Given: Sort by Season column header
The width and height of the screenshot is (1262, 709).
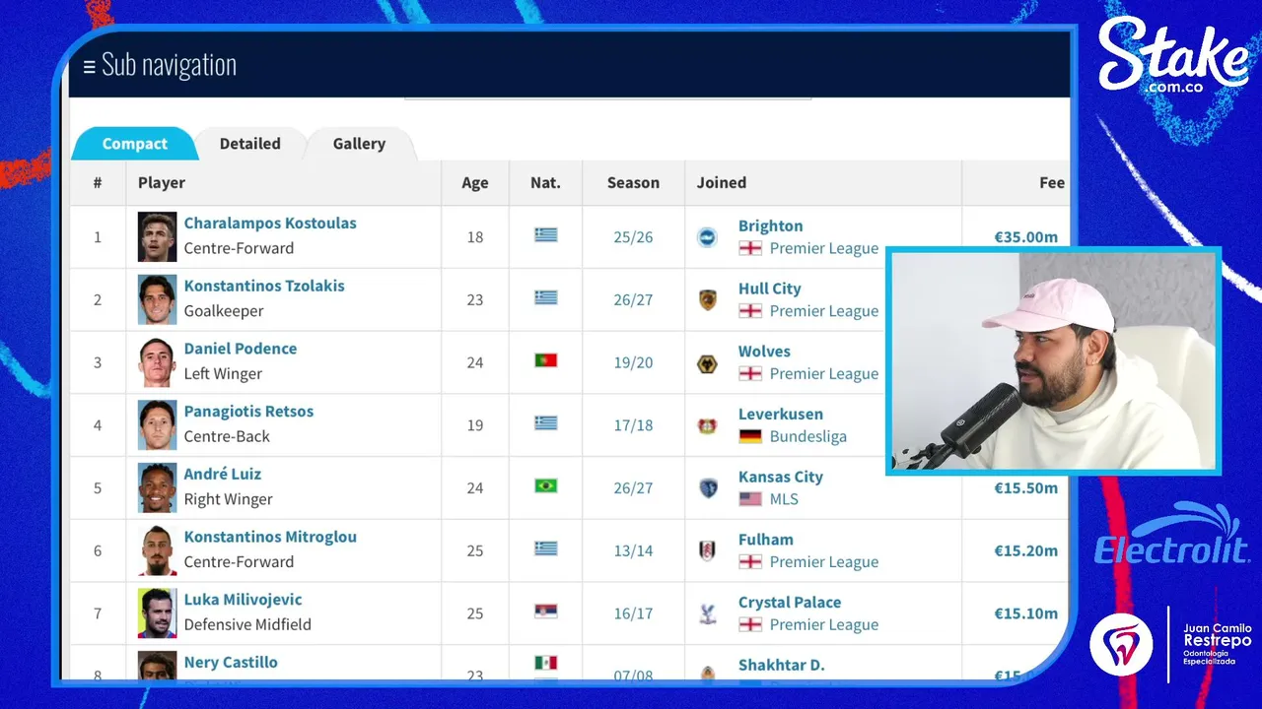Looking at the screenshot, I should [x=633, y=182].
